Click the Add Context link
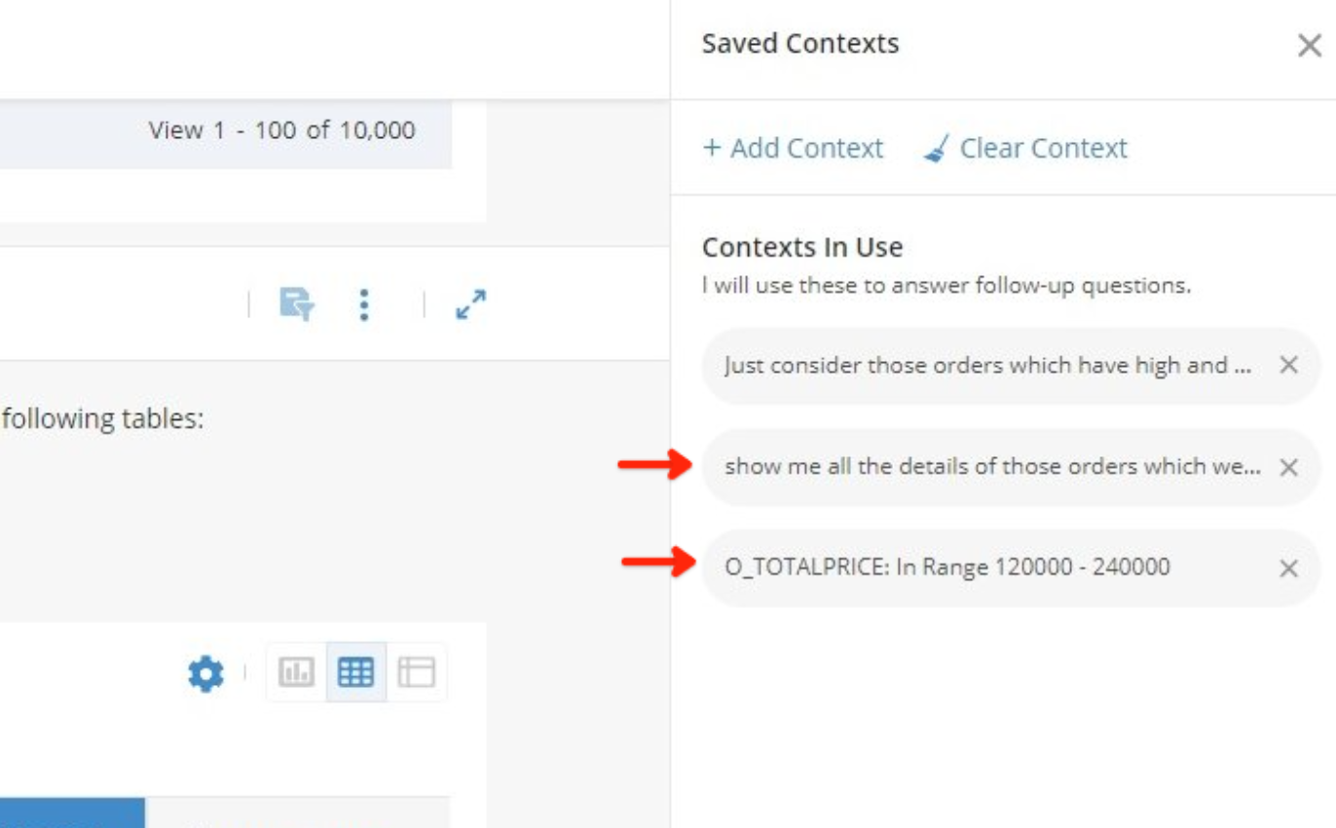1336x828 pixels. [x=793, y=148]
